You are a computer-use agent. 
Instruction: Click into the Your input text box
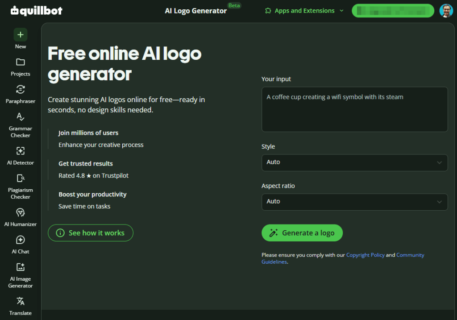[354, 109]
